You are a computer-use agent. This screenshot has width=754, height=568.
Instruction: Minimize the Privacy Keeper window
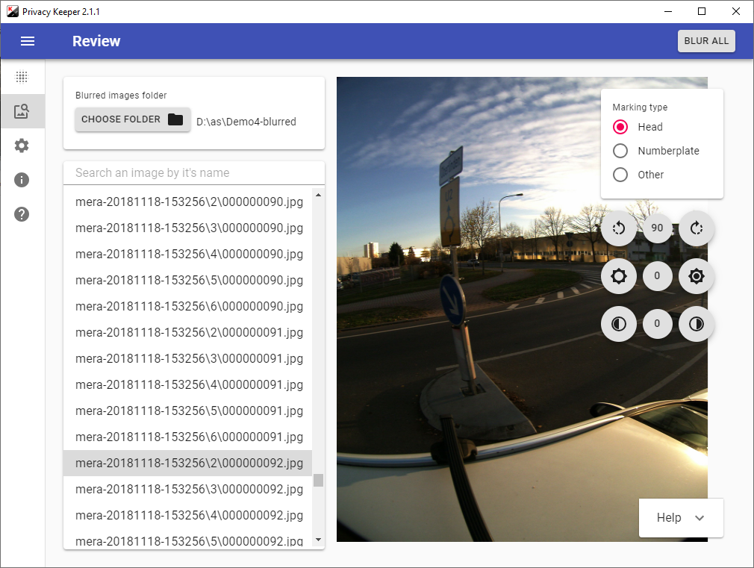pyautogui.click(x=668, y=11)
